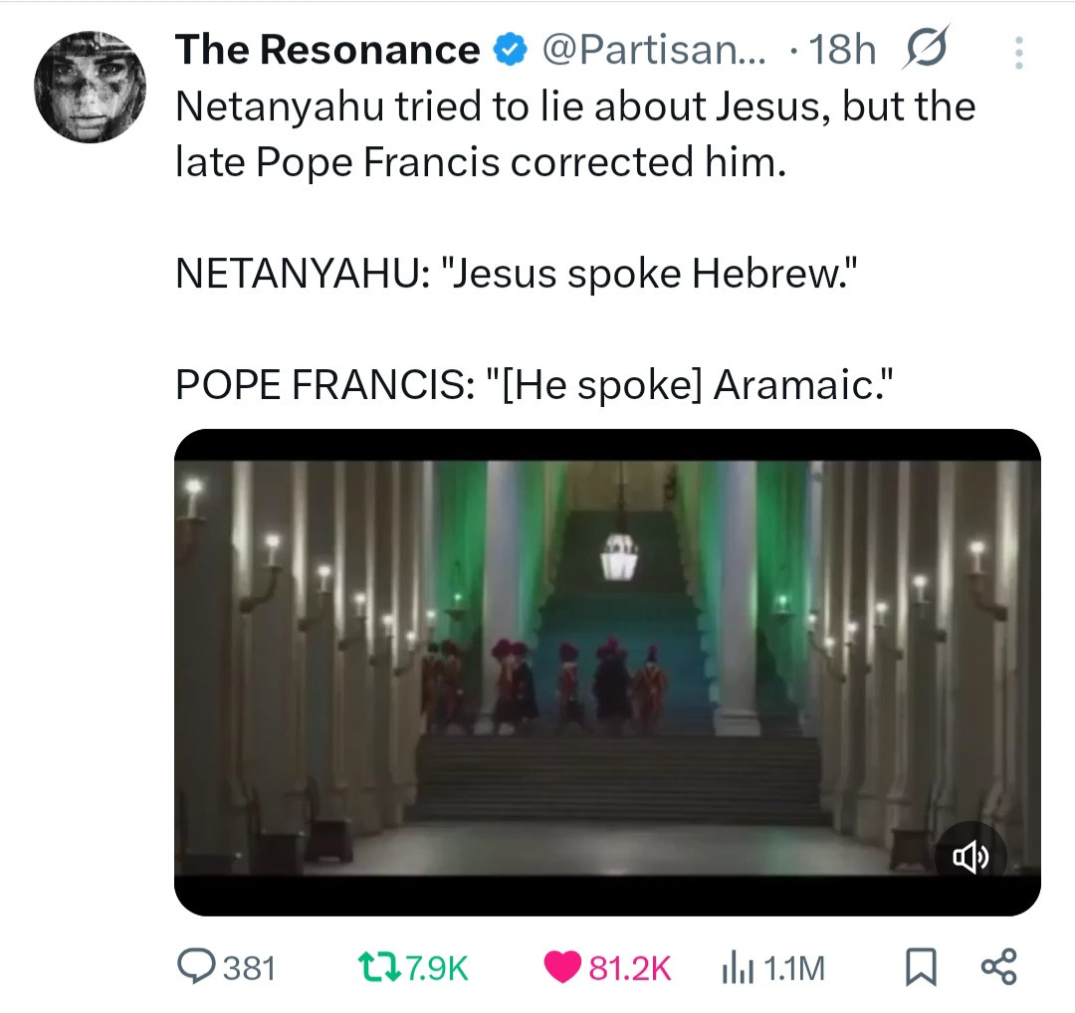Toggle the bookmark icon for this post
The width and height of the screenshot is (1075, 1013).
tap(921, 966)
